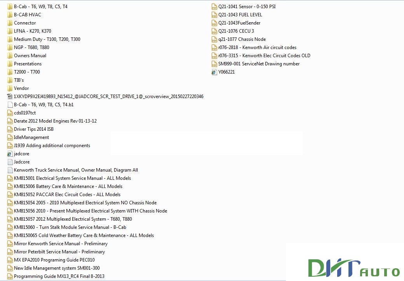
Task: Select the jadcore HTML file icon
Action: tap(10, 153)
